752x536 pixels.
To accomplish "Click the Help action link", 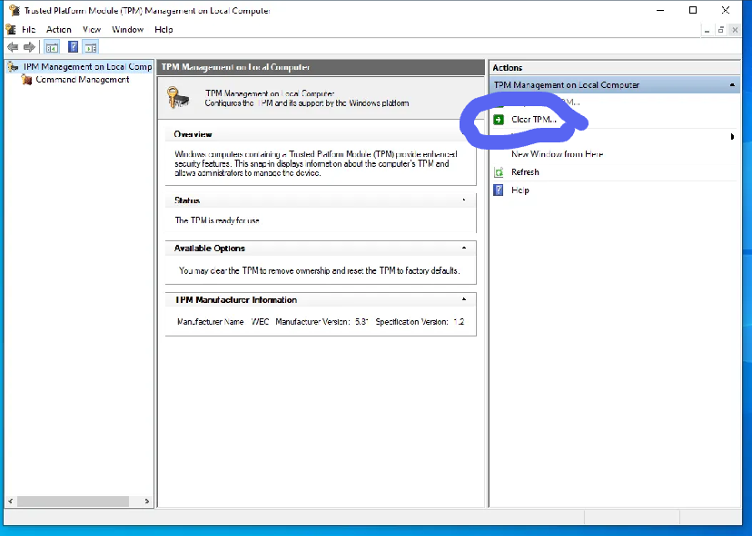I will [519, 190].
